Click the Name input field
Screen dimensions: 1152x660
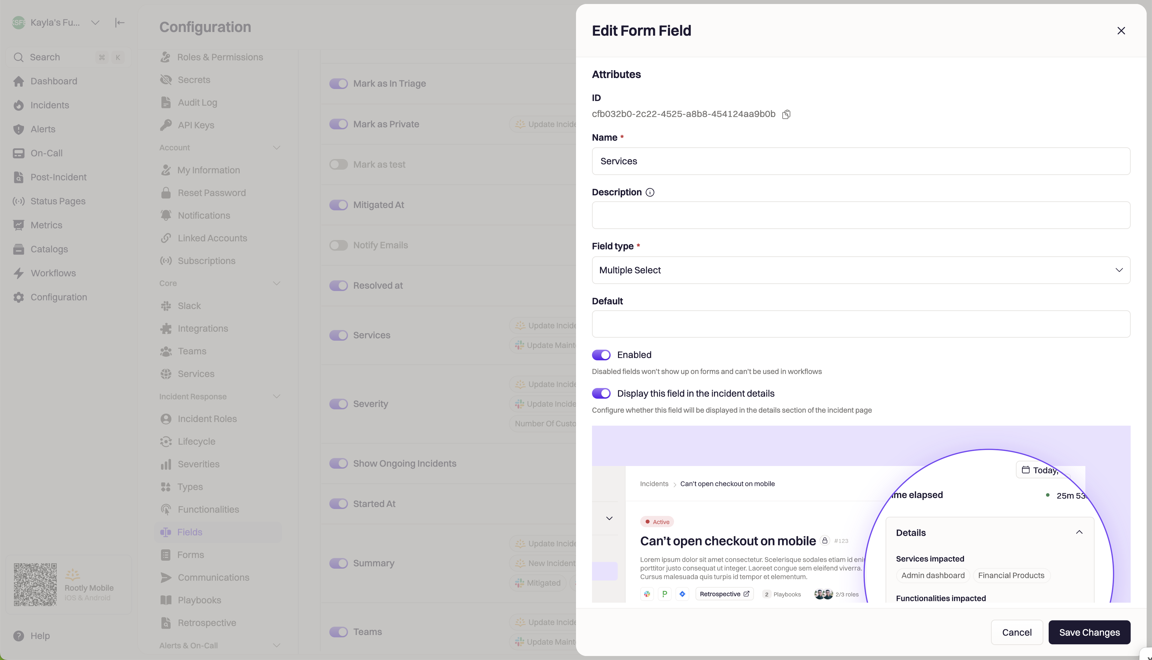coord(861,161)
